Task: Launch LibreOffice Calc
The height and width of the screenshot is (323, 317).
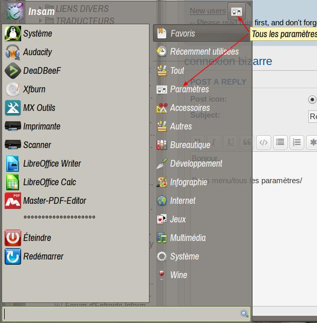Action: (x=76, y=182)
